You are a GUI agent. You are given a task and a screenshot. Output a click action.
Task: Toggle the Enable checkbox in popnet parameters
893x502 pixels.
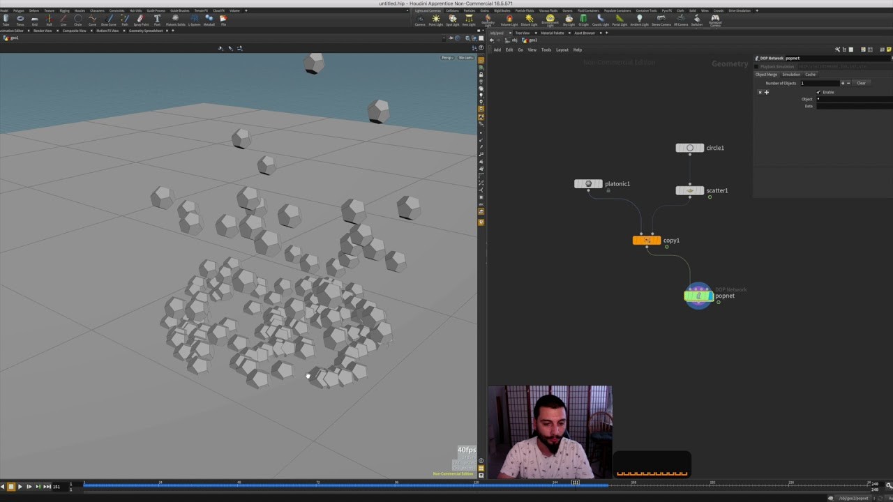(x=818, y=92)
